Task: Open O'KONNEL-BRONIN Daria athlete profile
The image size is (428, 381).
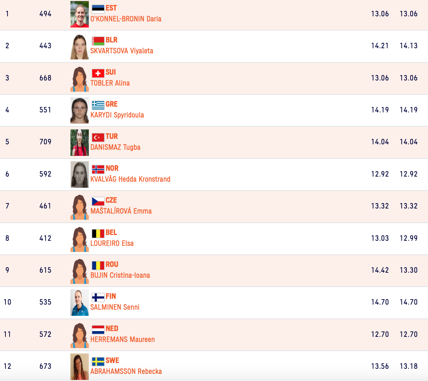Action: tap(126, 19)
